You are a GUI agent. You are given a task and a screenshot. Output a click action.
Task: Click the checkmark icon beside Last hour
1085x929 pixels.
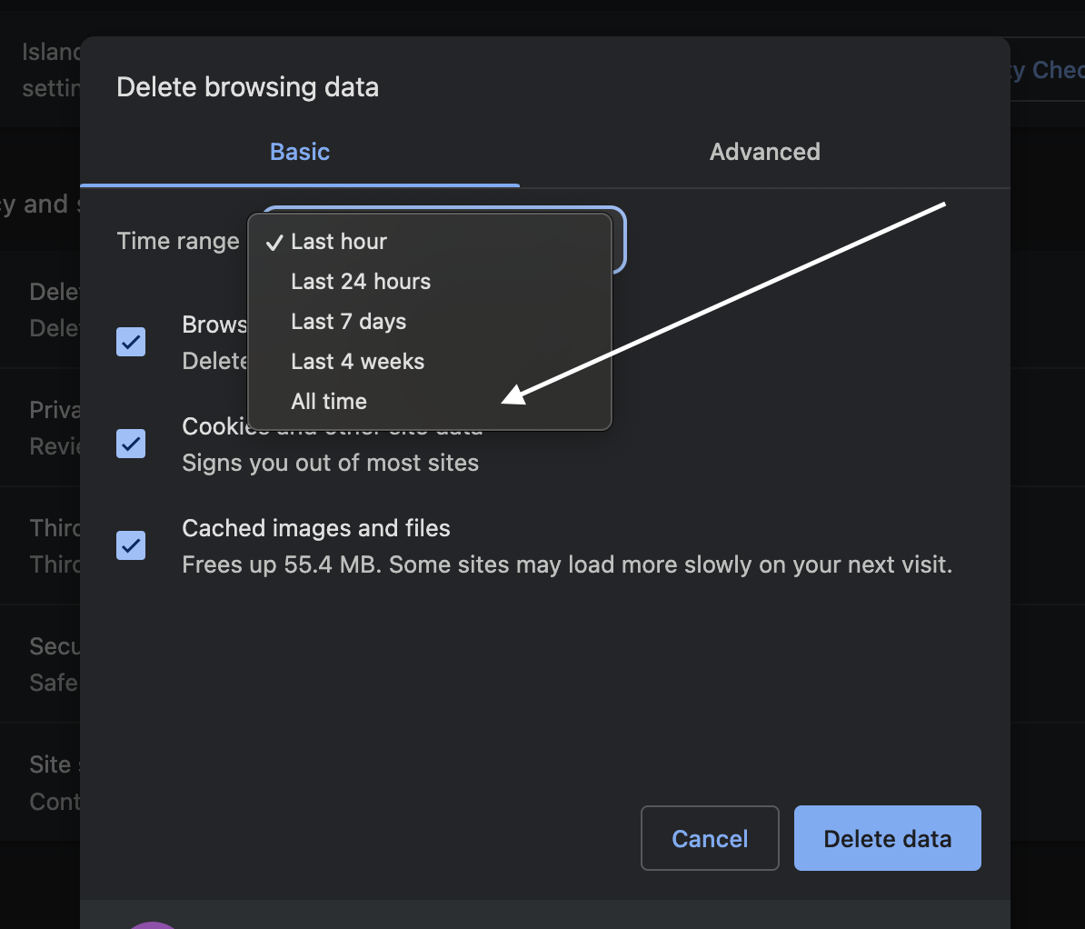point(274,243)
